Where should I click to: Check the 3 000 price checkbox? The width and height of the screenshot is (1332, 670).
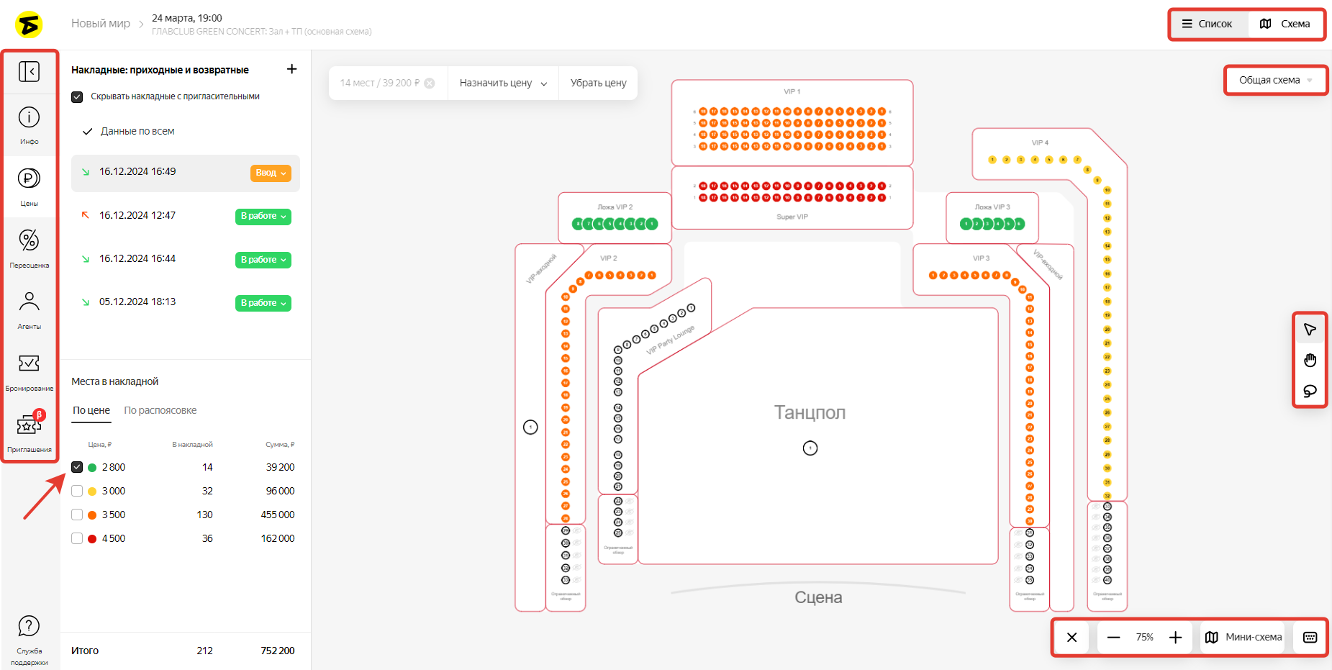[77, 491]
